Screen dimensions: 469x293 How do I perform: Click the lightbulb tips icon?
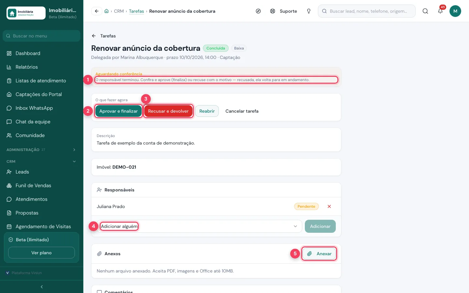pyautogui.click(x=309, y=11)
